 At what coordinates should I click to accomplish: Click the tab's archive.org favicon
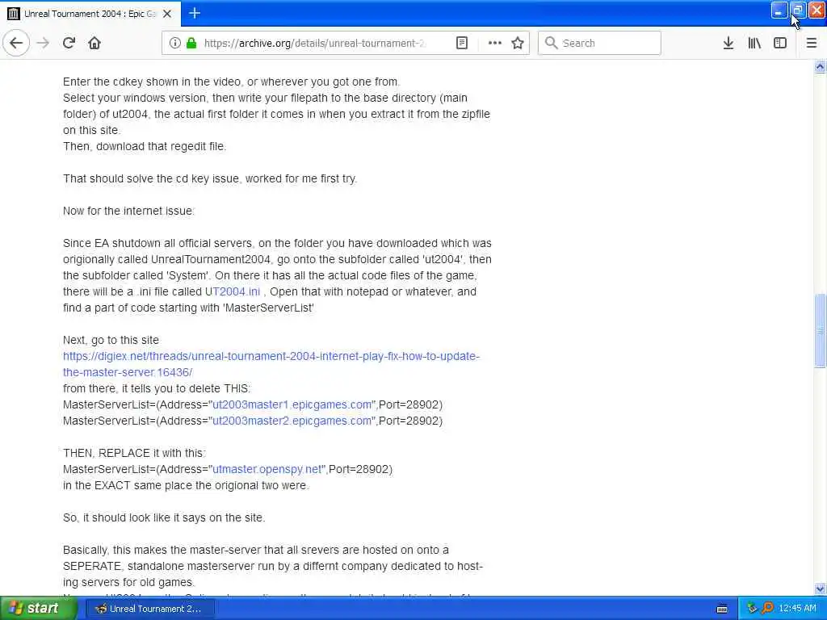(14, 14)
